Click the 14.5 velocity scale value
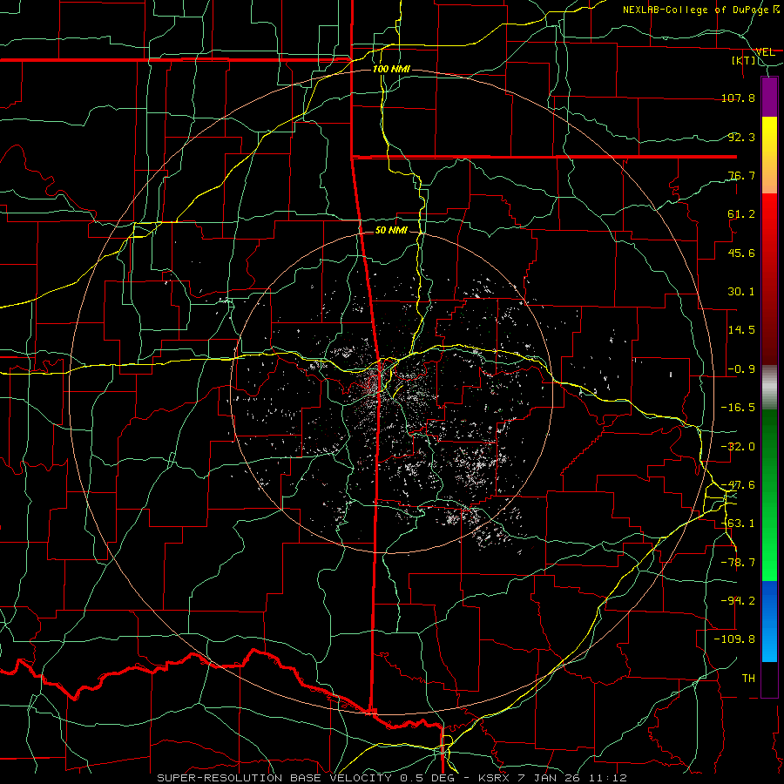This screenshot has width=784, height=784. click(x=741, y=330)
